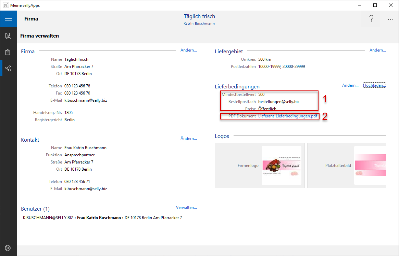Select the Platzhalterbild thumbnail image
Screen dimensions: 399x256
pyautogui.click(x=370, y=166)
